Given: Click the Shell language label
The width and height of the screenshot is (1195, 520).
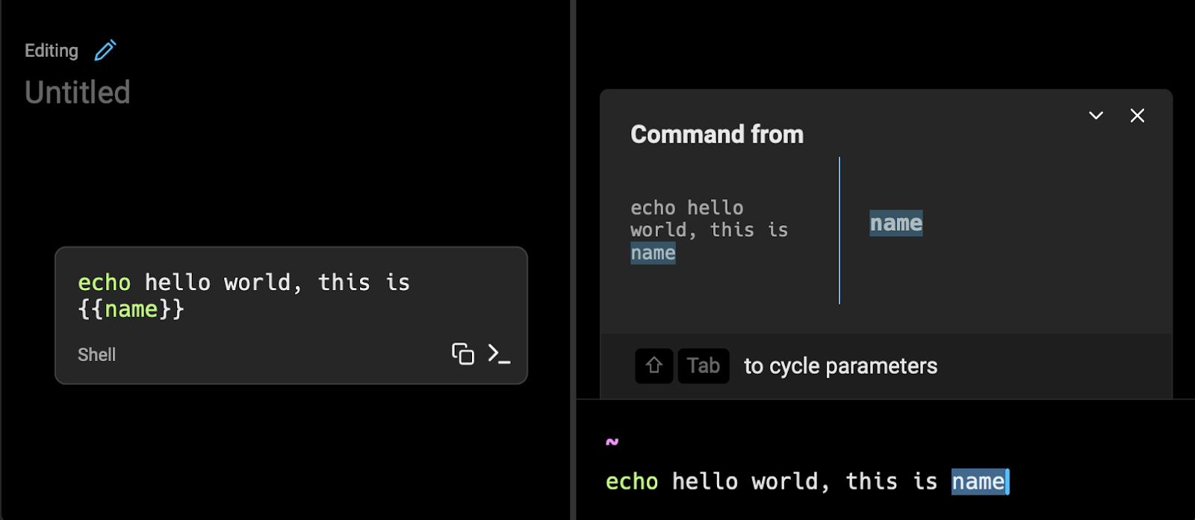Looking at the screenshot, I should pyautogui.click(x=97, y=354).
